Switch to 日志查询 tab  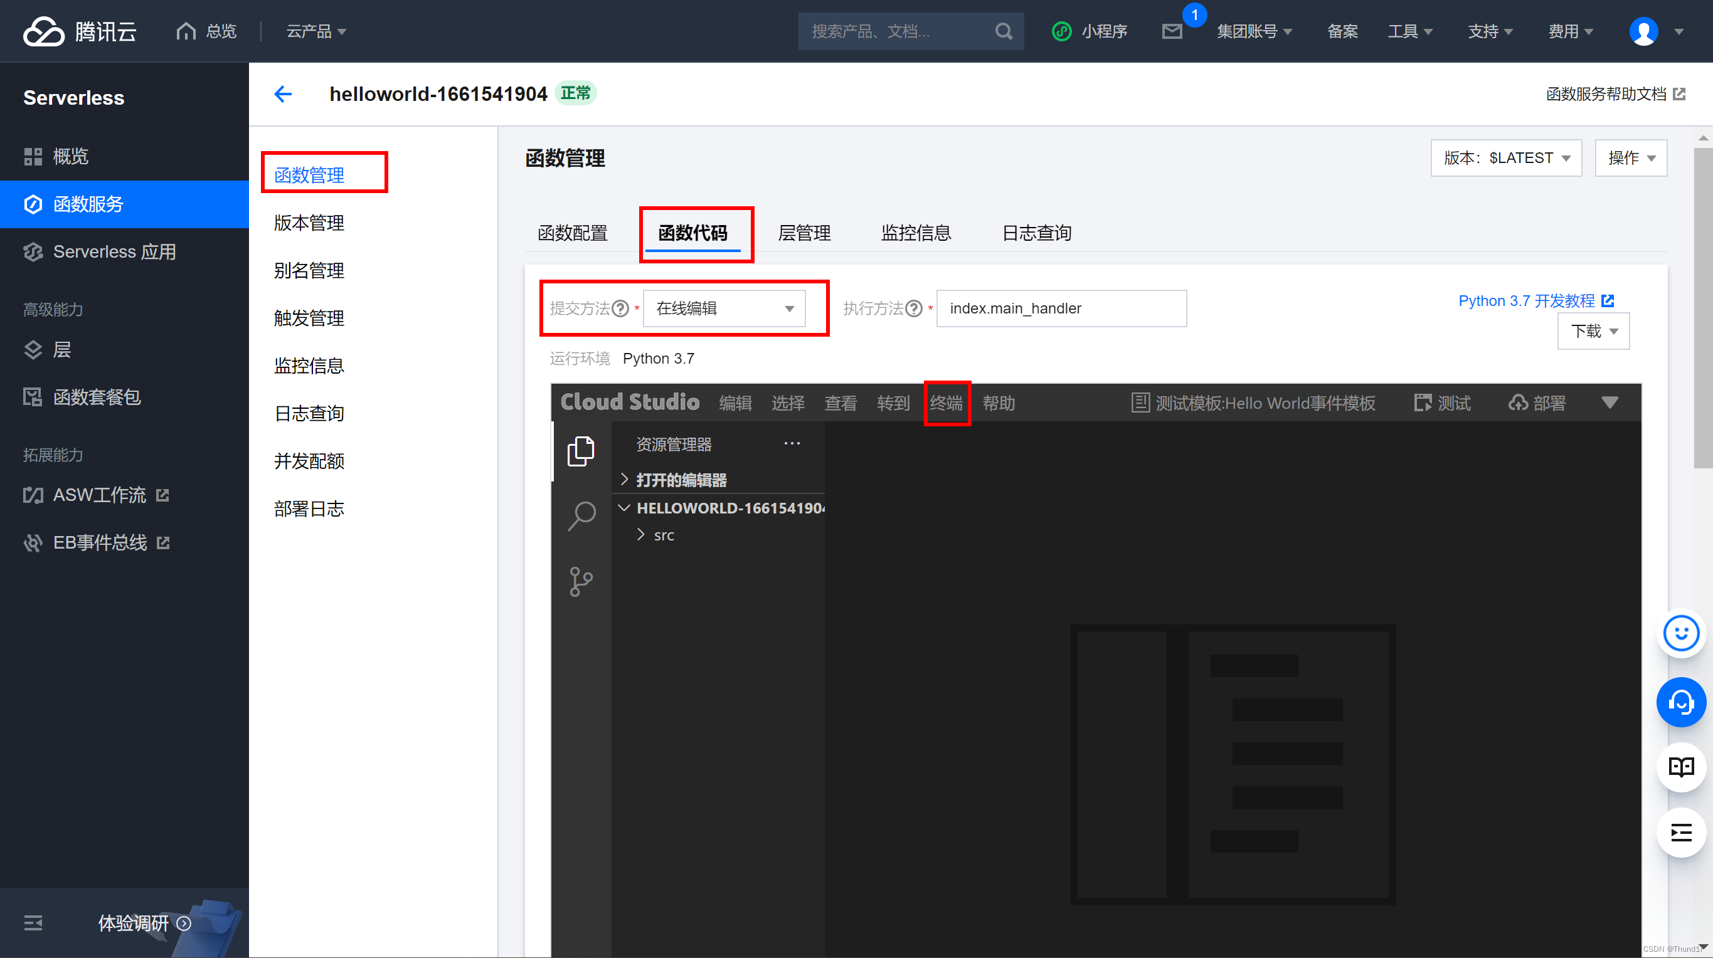point(1037,233)
